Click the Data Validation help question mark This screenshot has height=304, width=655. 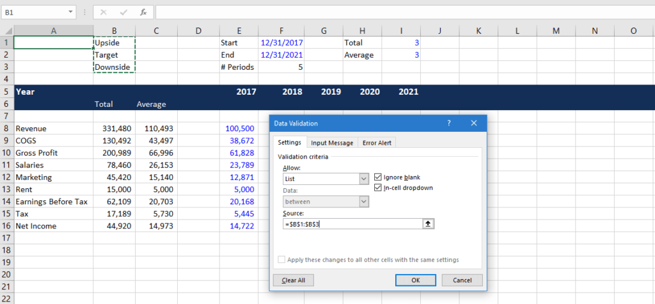449,123
